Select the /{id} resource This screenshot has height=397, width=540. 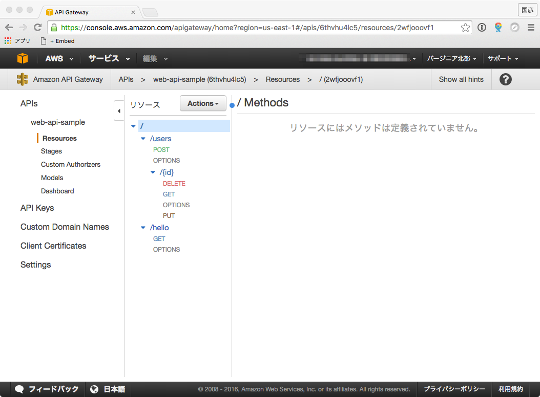click(x=167, y=172)
